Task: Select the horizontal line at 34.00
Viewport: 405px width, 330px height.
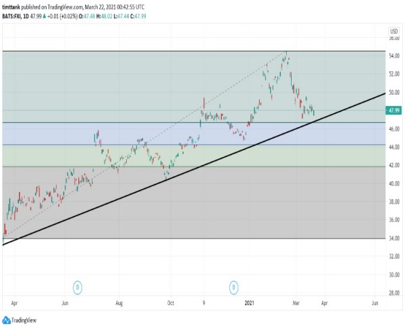Action: click(x=202, y=239)
